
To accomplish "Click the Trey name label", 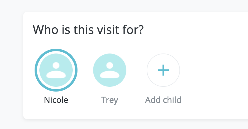I will [110, 100].
